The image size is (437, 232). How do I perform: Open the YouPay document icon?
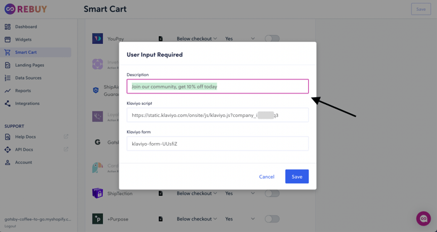(x=161, y=39)
